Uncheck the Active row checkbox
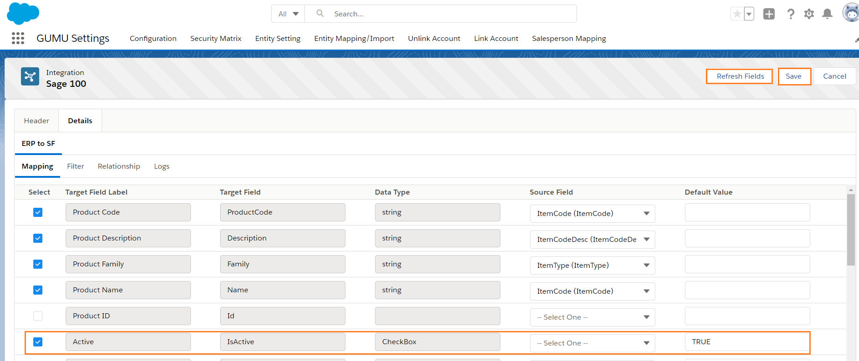This screenshot has height=361, width=859. pyautogui.click(x=38, y=342)
